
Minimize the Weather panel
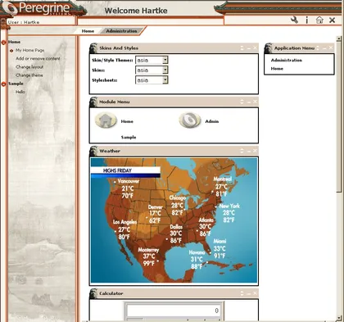coord(249,152)
